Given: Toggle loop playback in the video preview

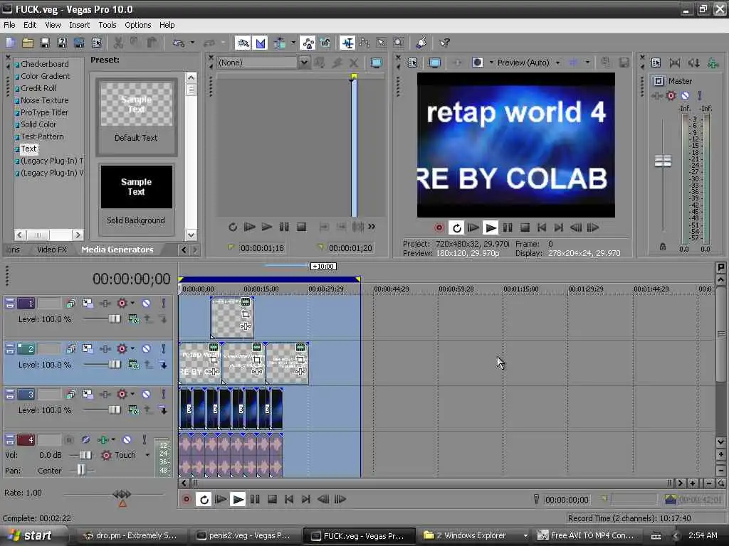Looking at the screenshot, I should [456, 227].
